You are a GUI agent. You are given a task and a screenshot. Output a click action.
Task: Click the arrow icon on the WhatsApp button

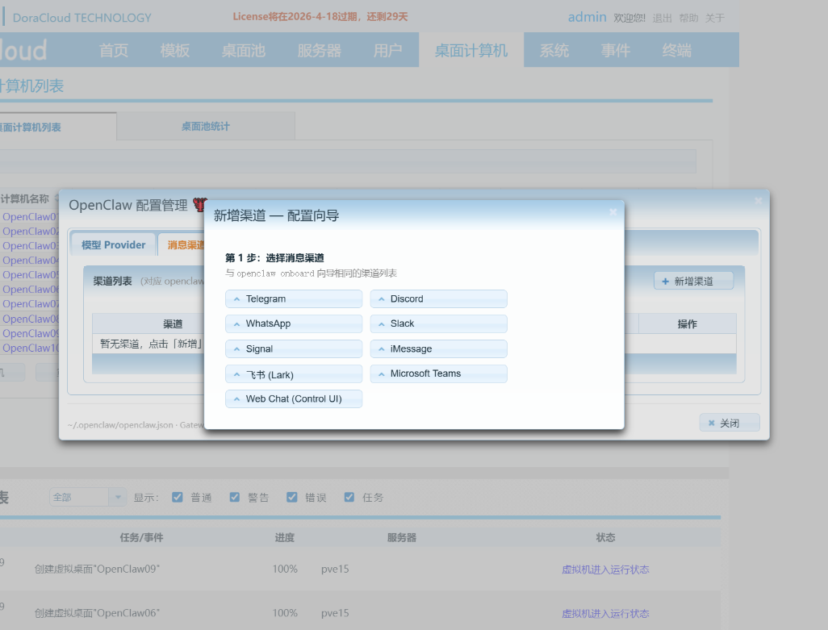(x=236, y=324)
